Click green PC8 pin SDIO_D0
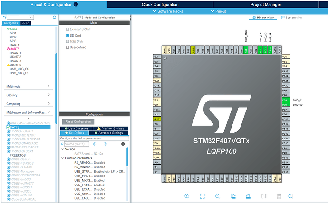Screen dimensions: 328x203 286,105
